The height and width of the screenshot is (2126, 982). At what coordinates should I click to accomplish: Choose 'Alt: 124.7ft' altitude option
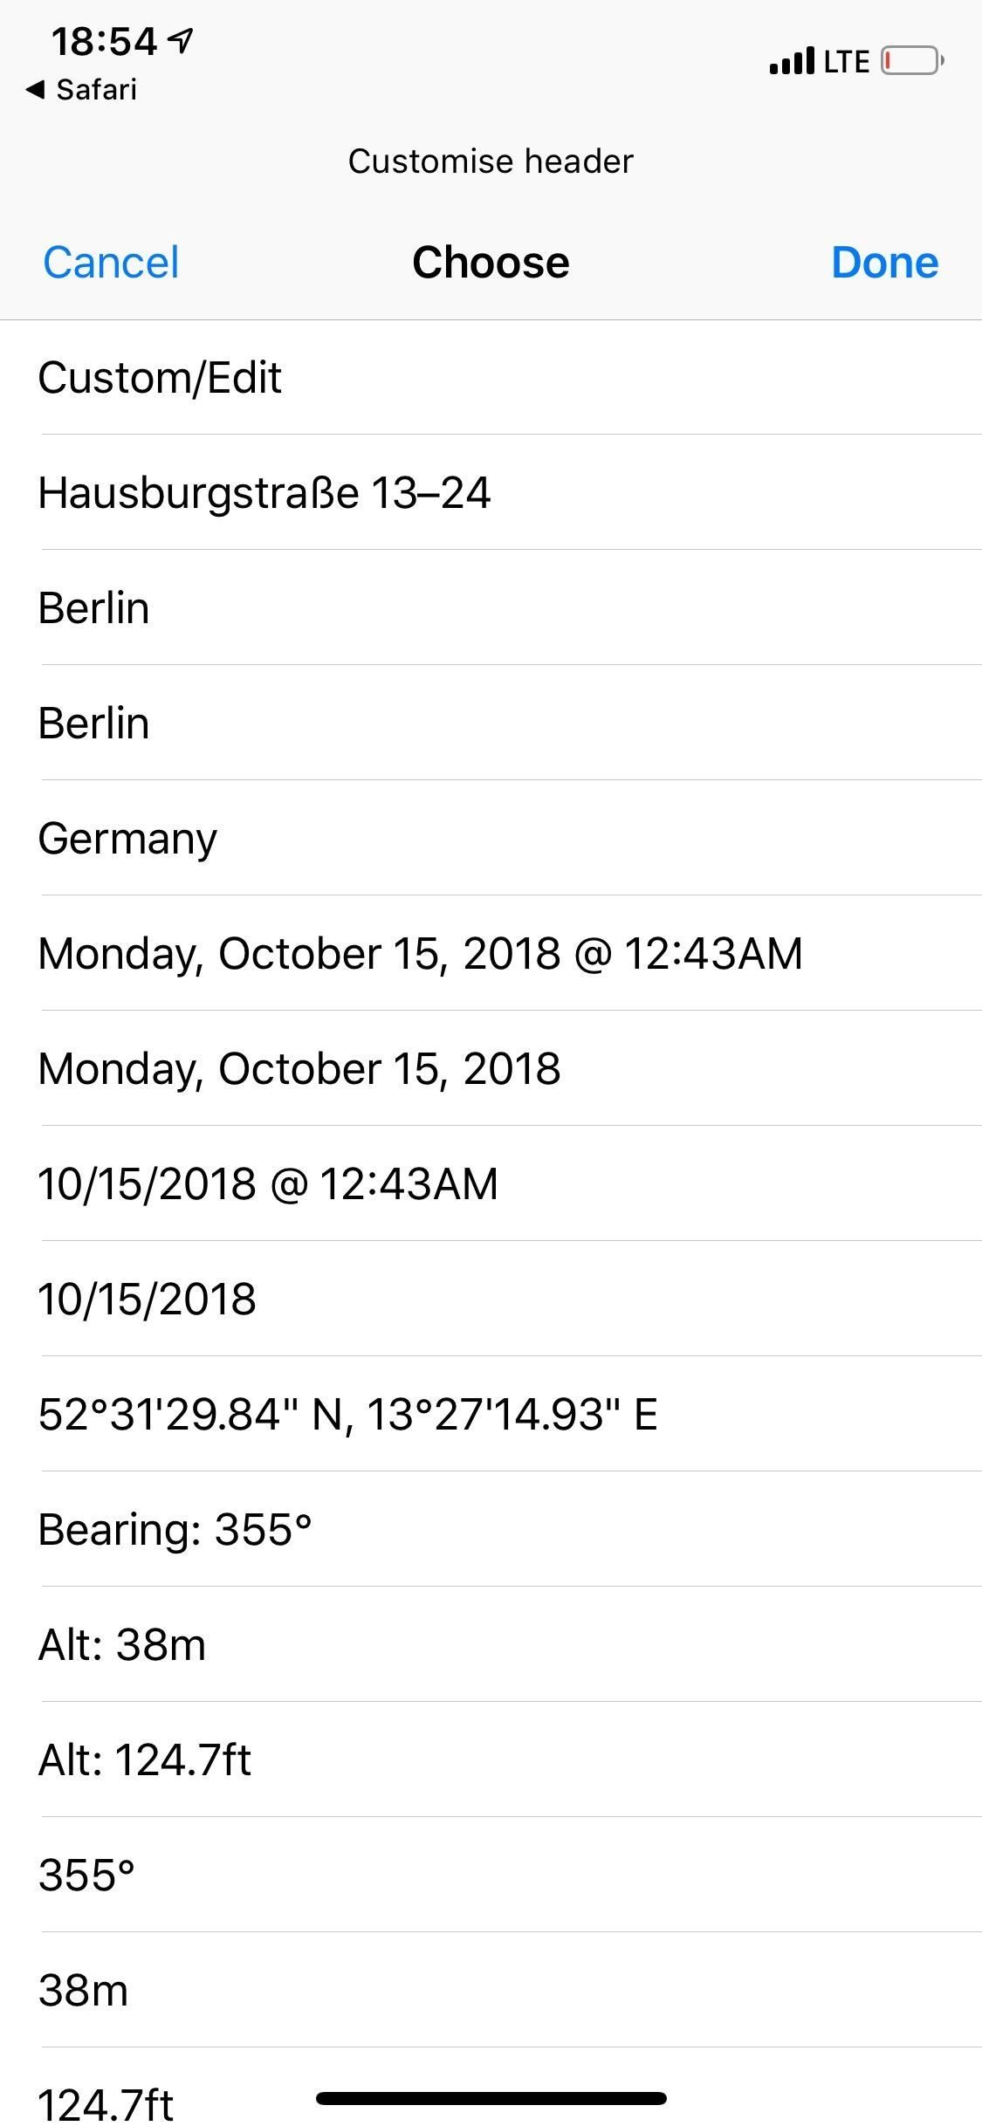[x=145, y=1760]
